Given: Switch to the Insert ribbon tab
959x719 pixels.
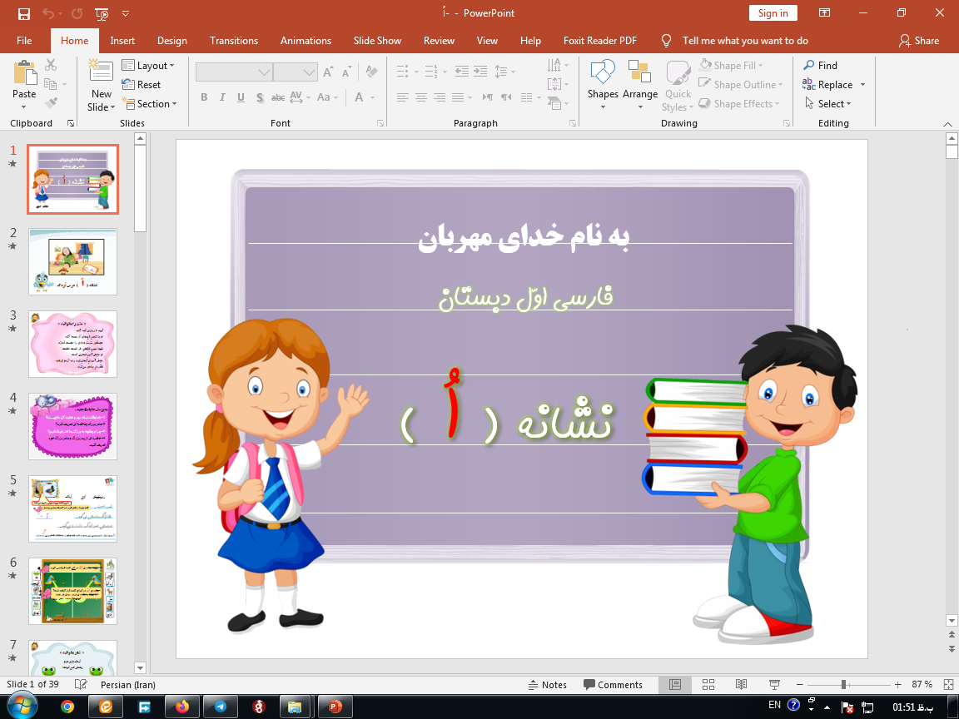Looking at the screenshot, I should click(122, 40).
